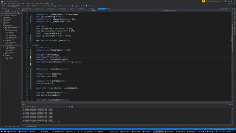Collapse the win32 folder node
236x133 pixels.
[4, 55]
